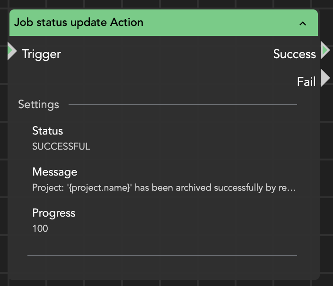Click the Status setting label
The image size is (333, 286).
47,131
